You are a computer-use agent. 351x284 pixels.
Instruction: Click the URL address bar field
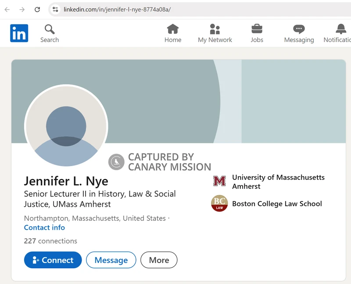(x=197, y=9)
